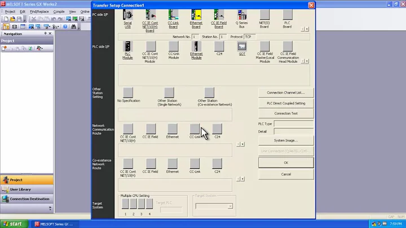
Task: Open System Image button
Action: click(286, 141)
